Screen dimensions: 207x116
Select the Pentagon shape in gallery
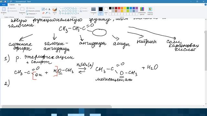(x=65, y=11)
